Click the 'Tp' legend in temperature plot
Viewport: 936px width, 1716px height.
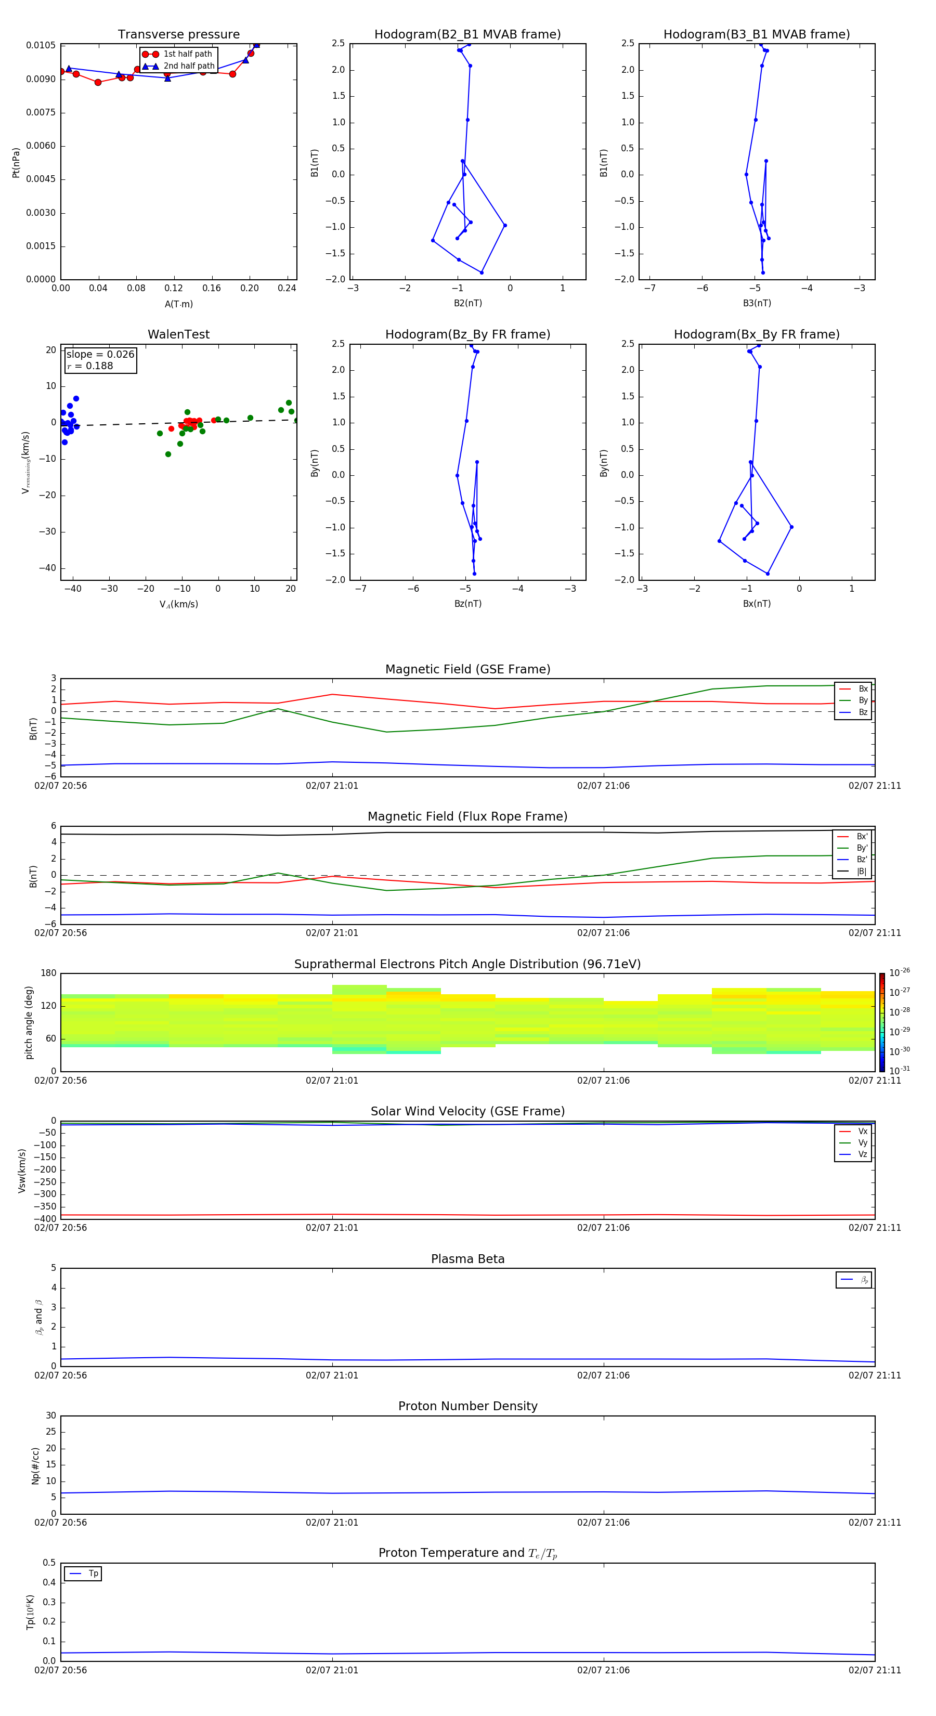point(83,1574)
